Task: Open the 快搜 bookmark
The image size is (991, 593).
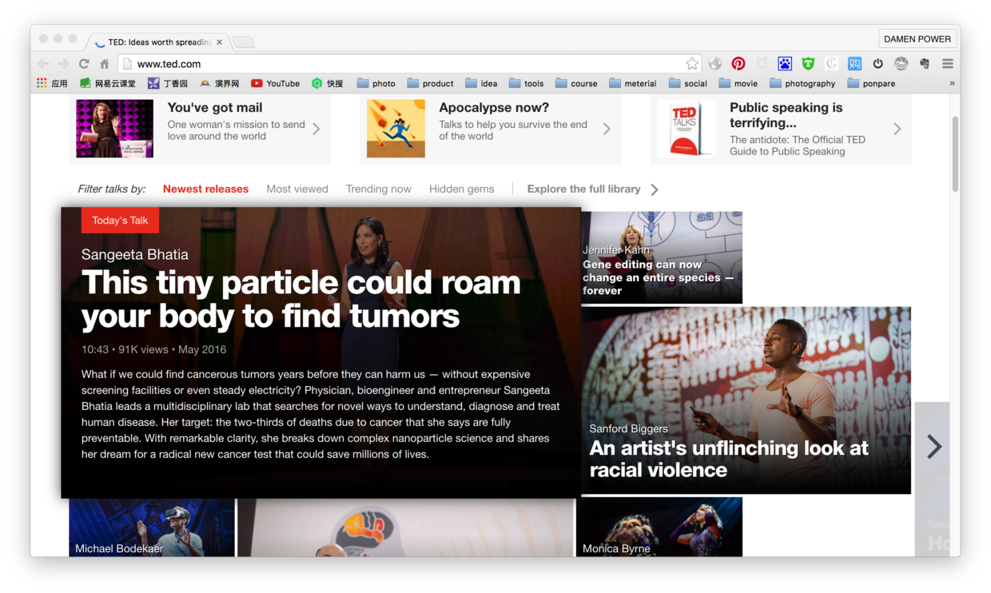Action: 327,83
